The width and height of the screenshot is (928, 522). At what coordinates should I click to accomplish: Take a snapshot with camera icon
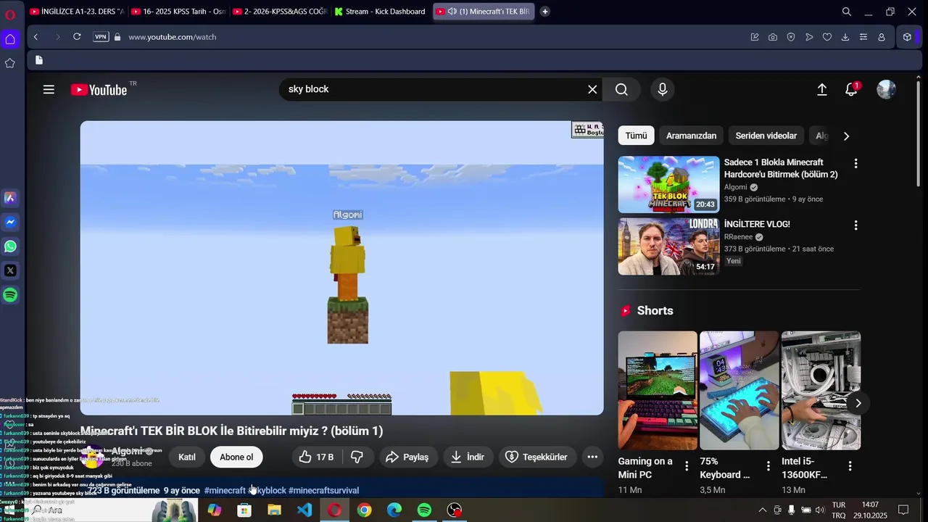pos(773,37)
